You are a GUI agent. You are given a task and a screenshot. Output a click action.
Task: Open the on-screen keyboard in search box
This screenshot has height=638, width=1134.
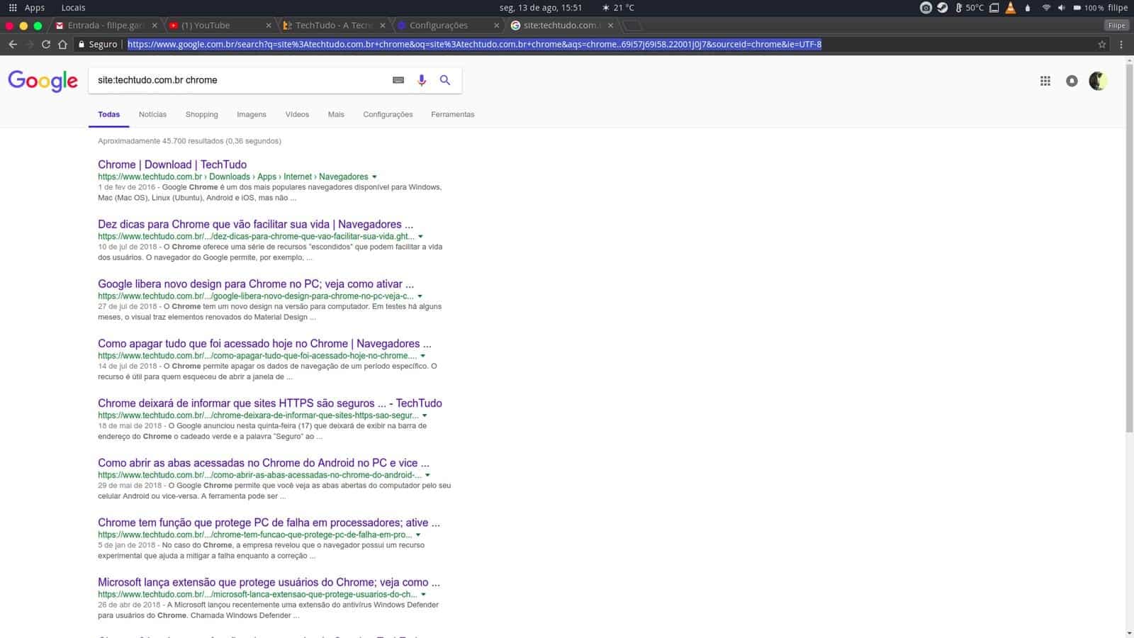point(398,80)
